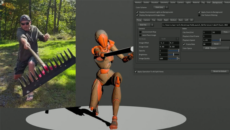Click the Reset frame rate button
The image size is (230, 130).
tap(216, 44)
